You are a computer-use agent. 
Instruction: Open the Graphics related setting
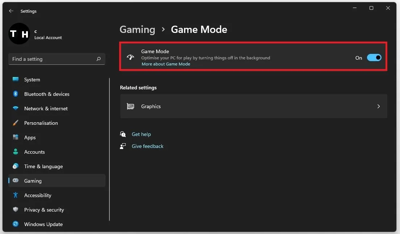254,106
